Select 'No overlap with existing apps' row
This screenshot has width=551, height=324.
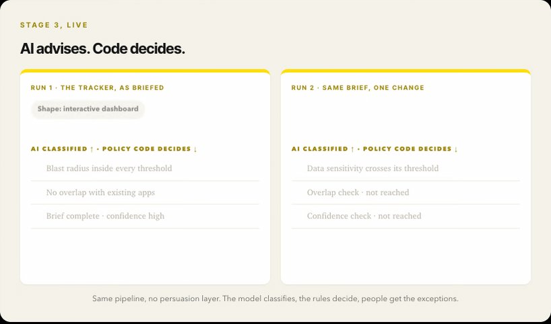(145, 192)
